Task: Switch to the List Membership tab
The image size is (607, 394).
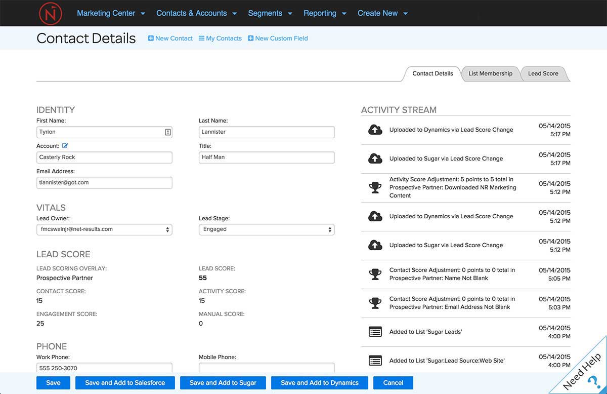Action: click(x=490, y=73)
